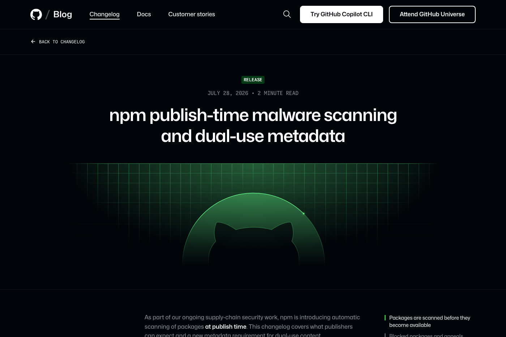
Task: Jump to 'Blocked packages and appeals' section
Action: pyautogui.click(x=426, y=335)
